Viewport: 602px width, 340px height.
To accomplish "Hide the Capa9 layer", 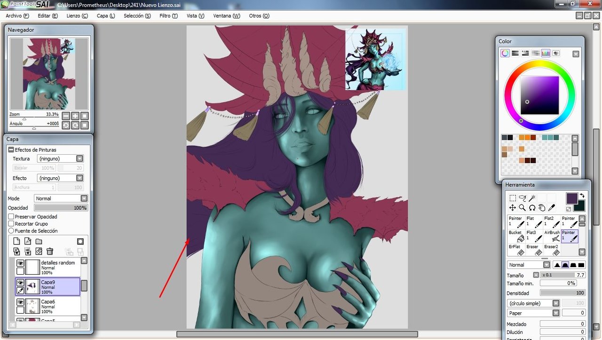I will [20, 283].
